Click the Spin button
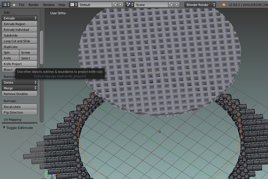The image size is (268, 179). pos(11,53)
